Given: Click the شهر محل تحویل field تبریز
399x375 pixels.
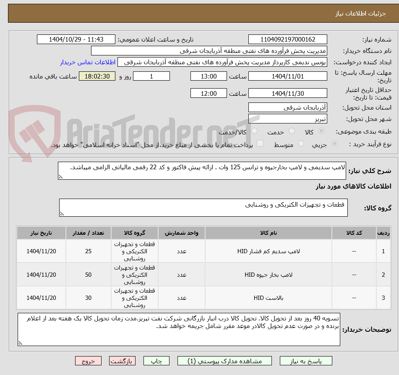Looking at the screenshot, I should click(x=287, y=119).
